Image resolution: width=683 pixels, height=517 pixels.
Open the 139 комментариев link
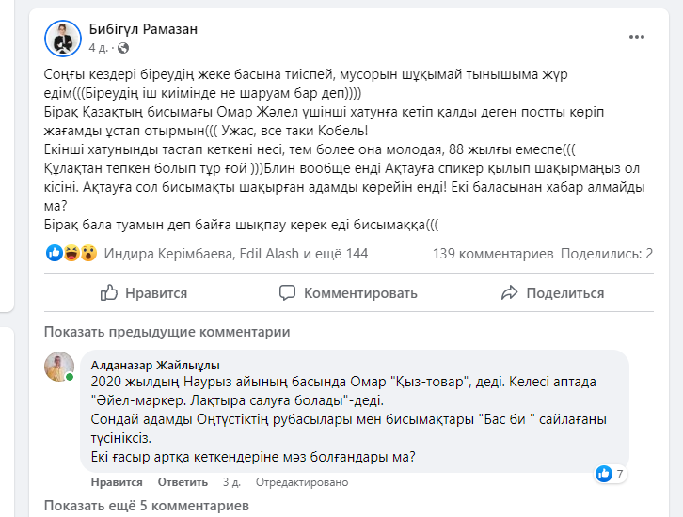pyautogui.click(x=492, y=254)
